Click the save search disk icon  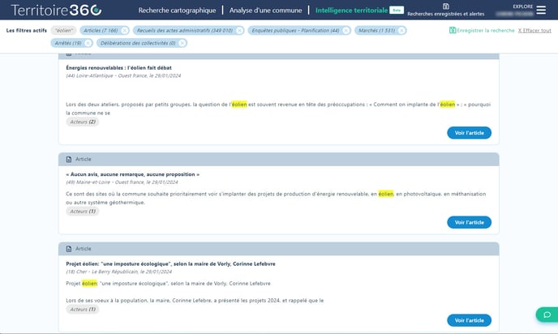(x=453, y=30)
